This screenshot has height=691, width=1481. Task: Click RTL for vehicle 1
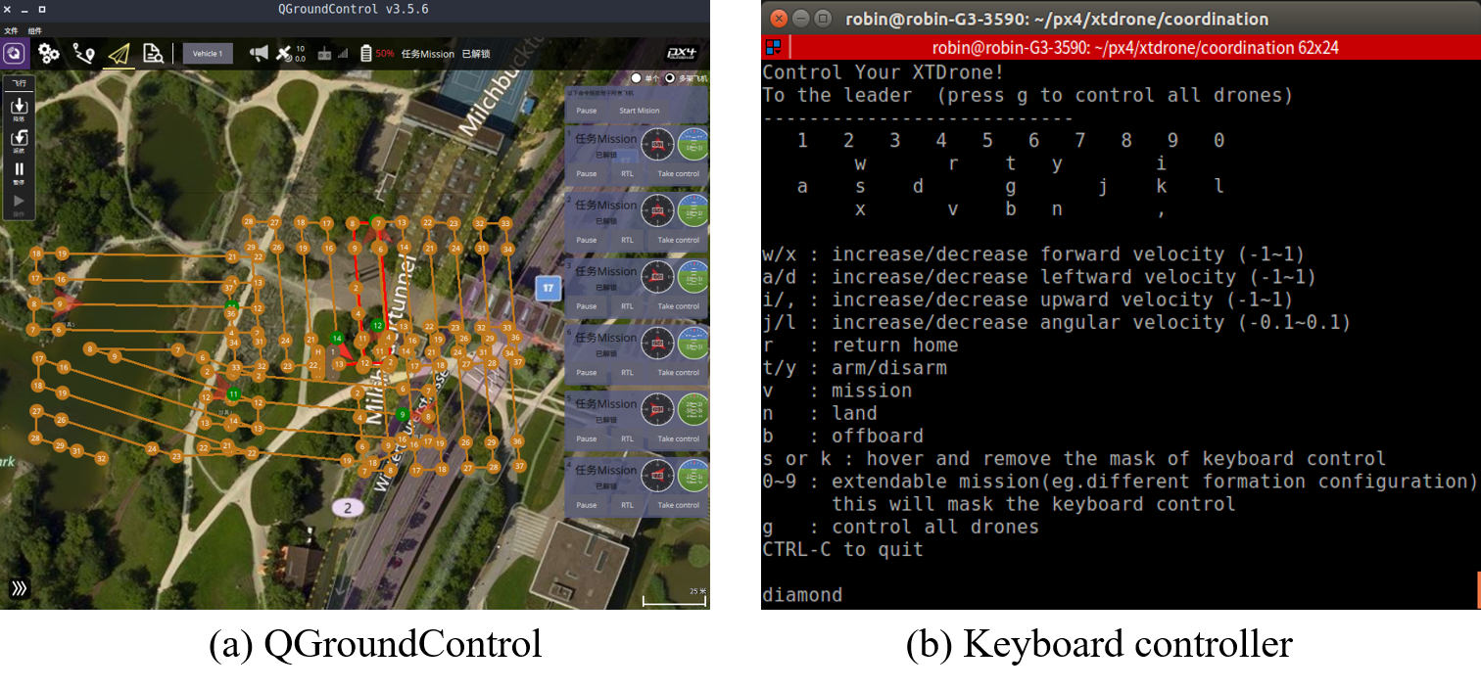pyautogui.click(x=628, y=173)
